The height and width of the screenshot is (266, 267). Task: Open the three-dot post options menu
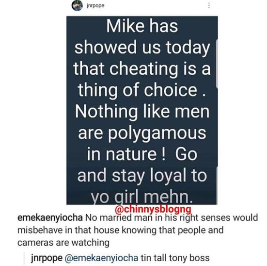point(209,5)
